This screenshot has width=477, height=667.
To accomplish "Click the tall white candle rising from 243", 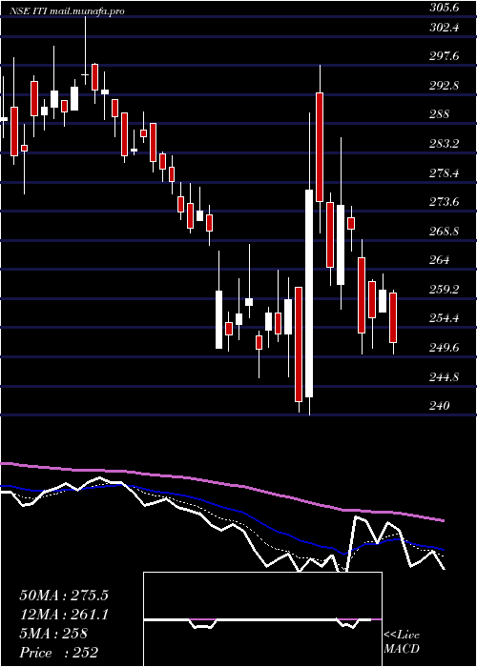I will 310,293.
